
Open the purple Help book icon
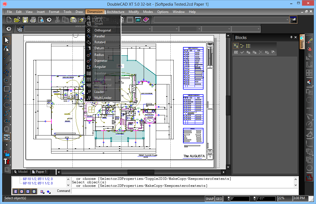pyautogui.click(x=146, y=20)
